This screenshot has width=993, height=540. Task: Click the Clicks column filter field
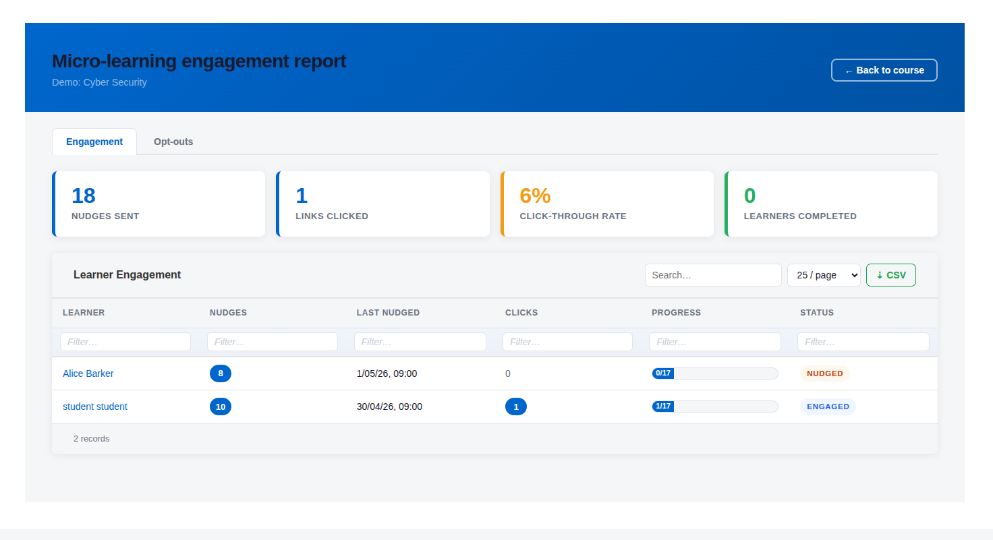(567, 342)
